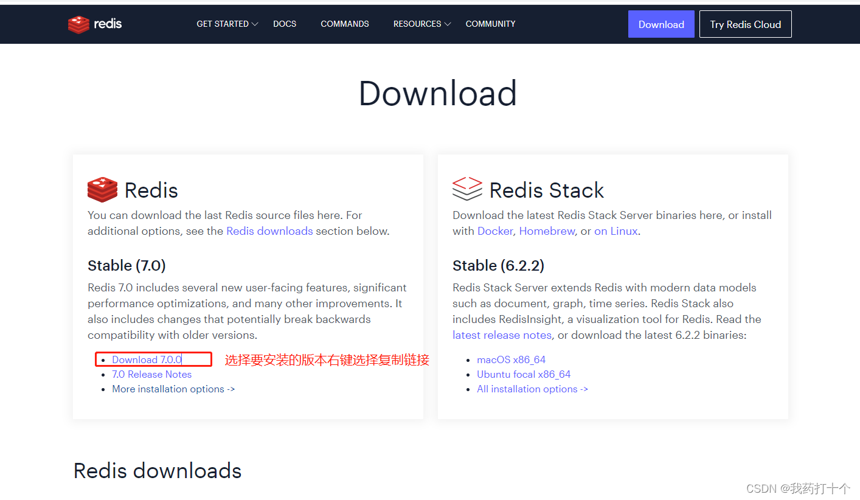Open the COMMUNITY nav item
The height and width of the screenshot is (500, 860).
coord(490,24)
